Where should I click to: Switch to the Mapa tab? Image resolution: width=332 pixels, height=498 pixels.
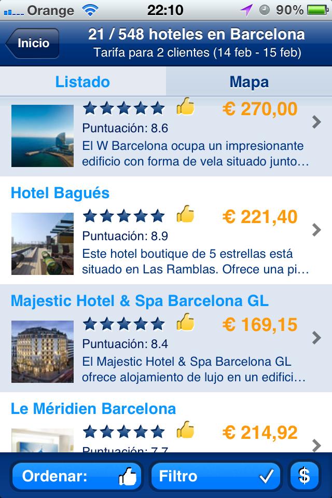(249, 81)
